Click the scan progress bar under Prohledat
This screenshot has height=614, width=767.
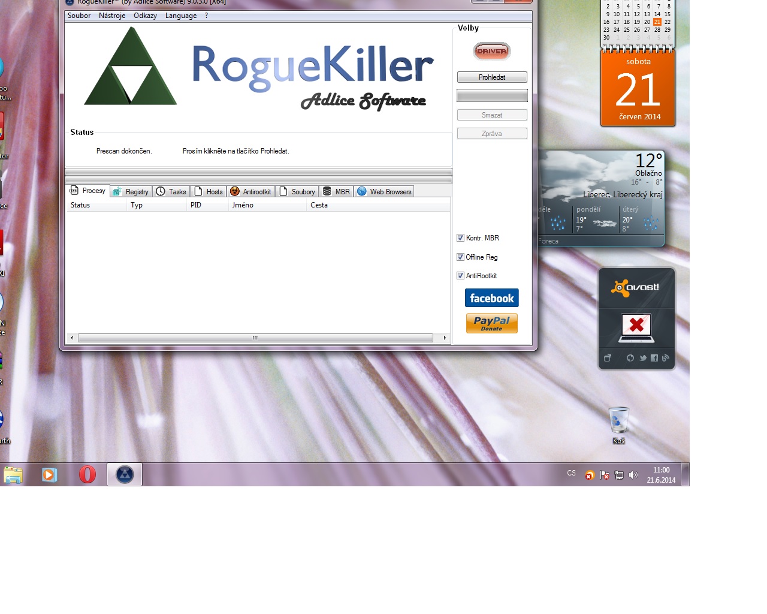(x=492, y=96)
